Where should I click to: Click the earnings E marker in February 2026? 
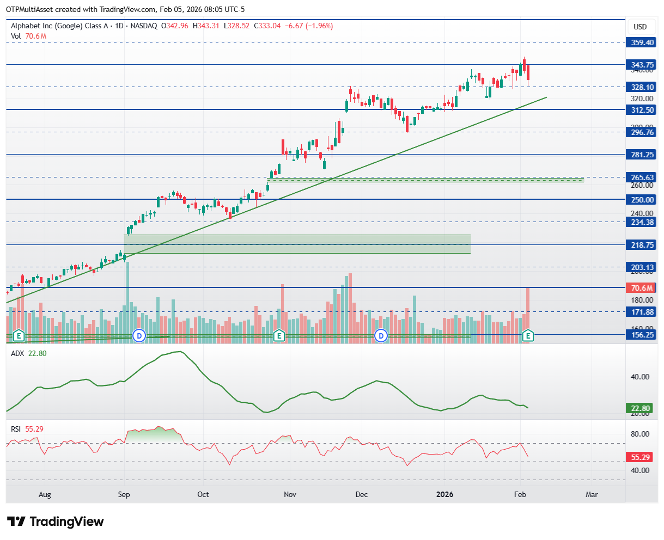point(527,335)
